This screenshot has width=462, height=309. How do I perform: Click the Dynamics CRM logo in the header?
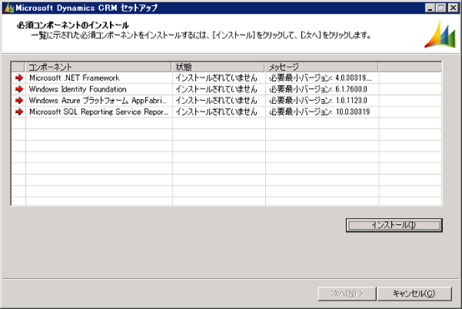pyautogui.click(x=440, y=34)
